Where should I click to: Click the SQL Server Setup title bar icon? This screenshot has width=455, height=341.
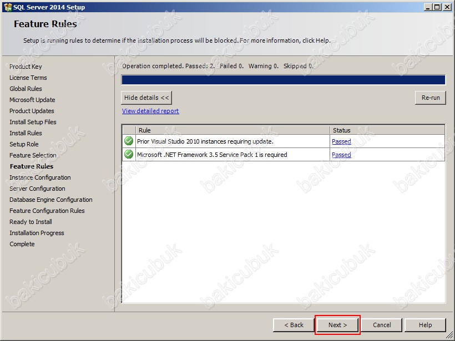[8, 7]
